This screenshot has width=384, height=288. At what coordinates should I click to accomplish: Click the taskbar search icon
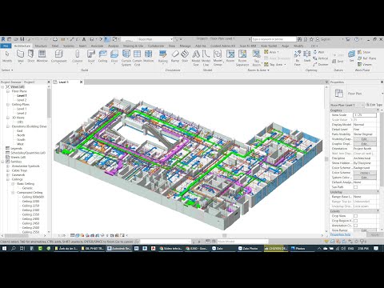[14, 248]
